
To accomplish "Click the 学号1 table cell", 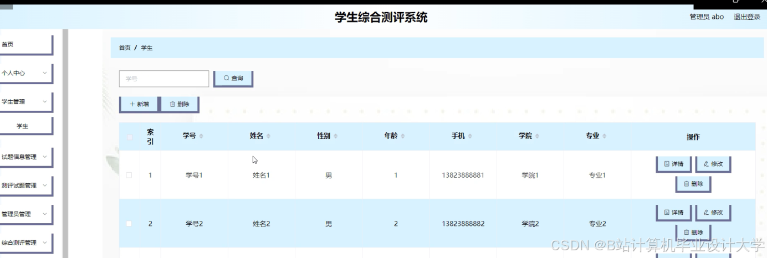I will pos(194,175).
